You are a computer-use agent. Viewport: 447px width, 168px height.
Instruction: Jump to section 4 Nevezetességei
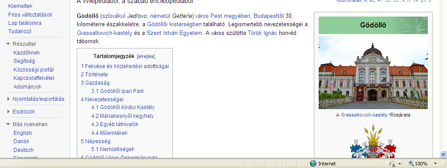pyautogui.click(x=102, y=99)
